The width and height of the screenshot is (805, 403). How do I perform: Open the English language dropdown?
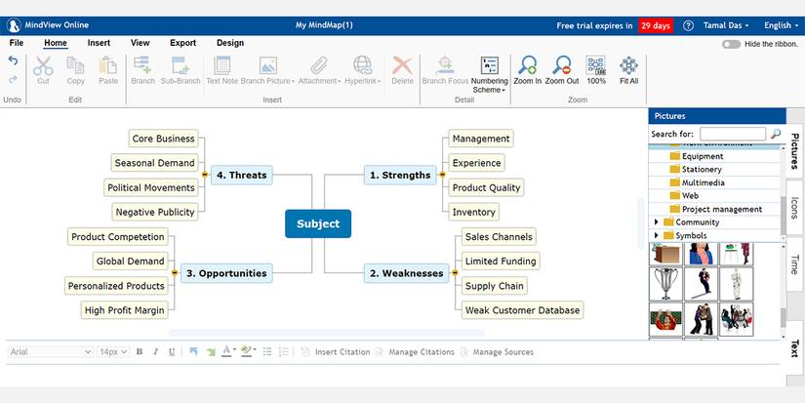781,25
